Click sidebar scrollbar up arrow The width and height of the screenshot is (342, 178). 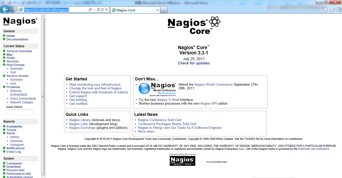[43, 16]
